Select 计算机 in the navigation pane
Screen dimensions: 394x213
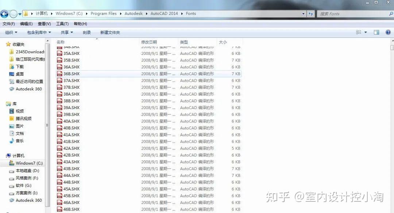(15, 156)
